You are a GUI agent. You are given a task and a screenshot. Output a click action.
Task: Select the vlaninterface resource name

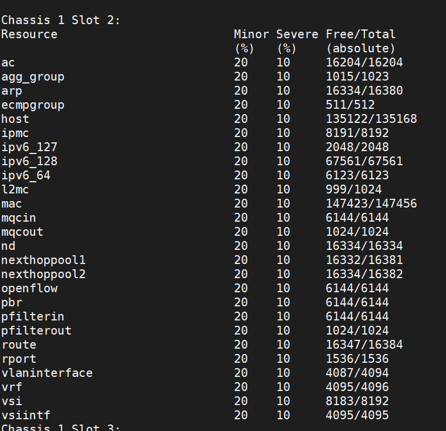pyautogui.click(x=47, y=373)
